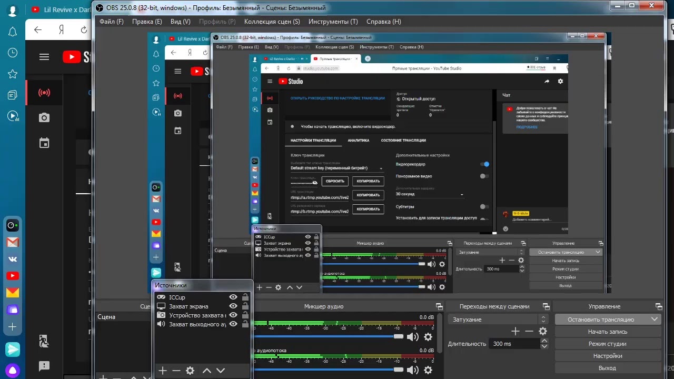674x379 pixels.
Task: Click Остановить трансляцию button
Action: coord(601,320)
